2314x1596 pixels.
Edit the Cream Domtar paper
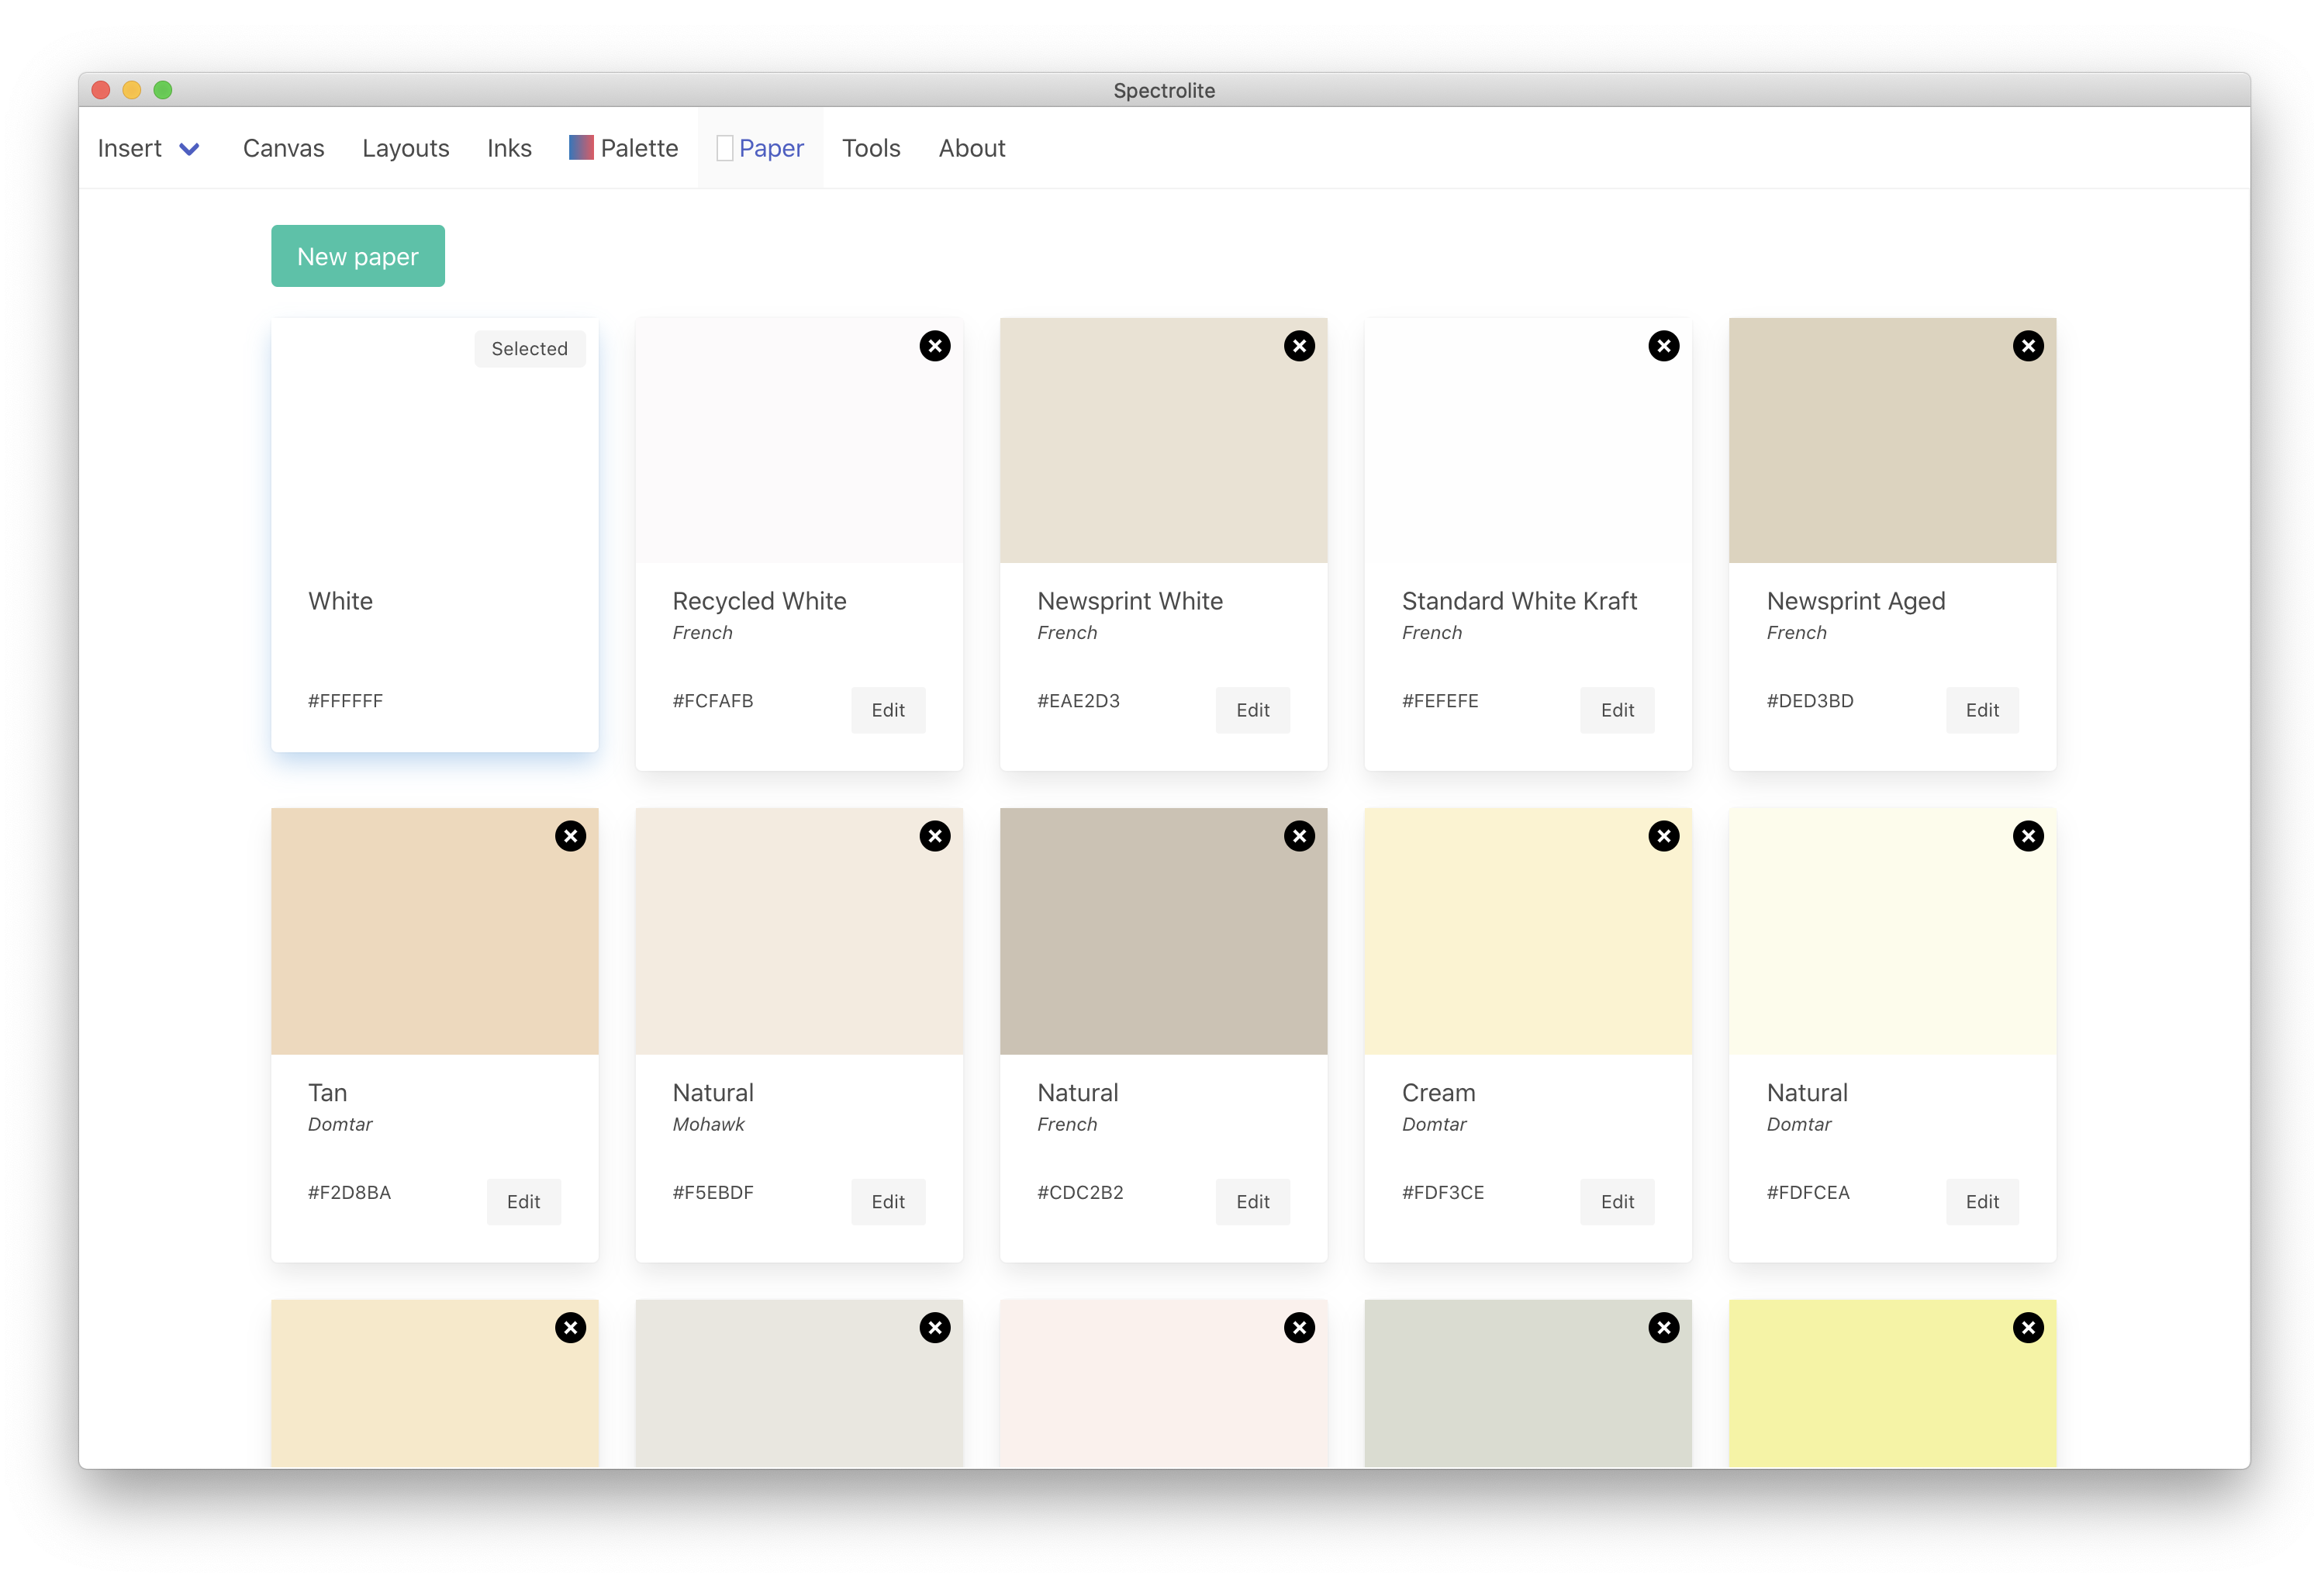click(x=1616, y=1202)
